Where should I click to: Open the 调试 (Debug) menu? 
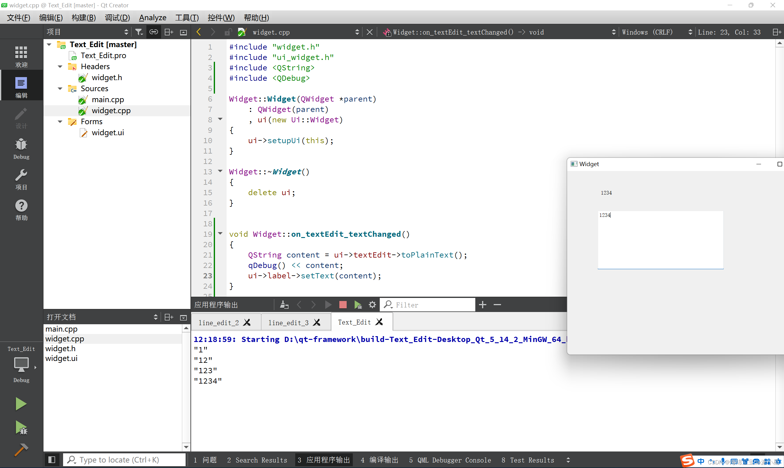point(116,18)
